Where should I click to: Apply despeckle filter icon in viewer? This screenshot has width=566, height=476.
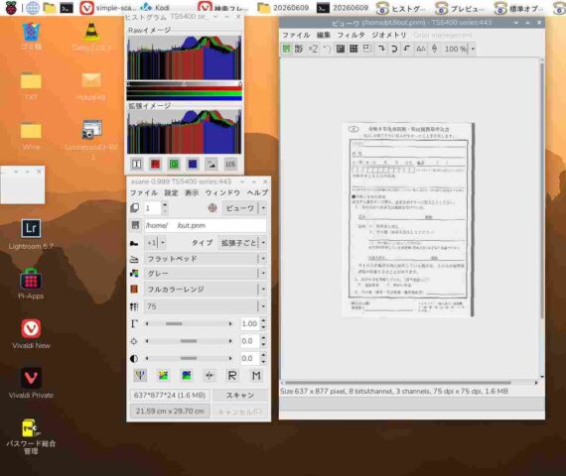[x=340, y=49]
